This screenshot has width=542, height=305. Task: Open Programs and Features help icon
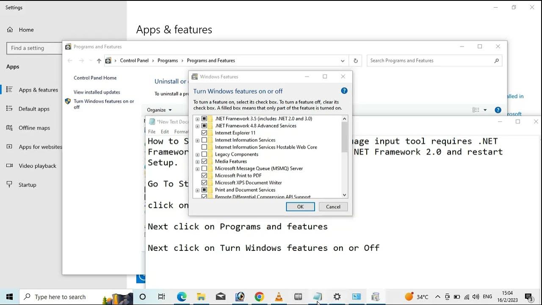click(x=498, y=110)
